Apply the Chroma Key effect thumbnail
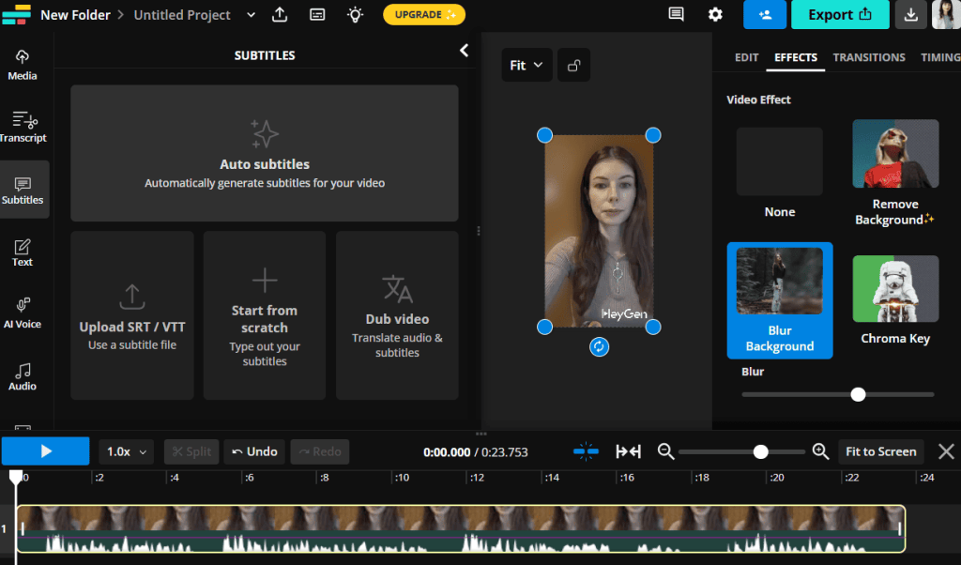961x565 pixels. tap(894, 288)
